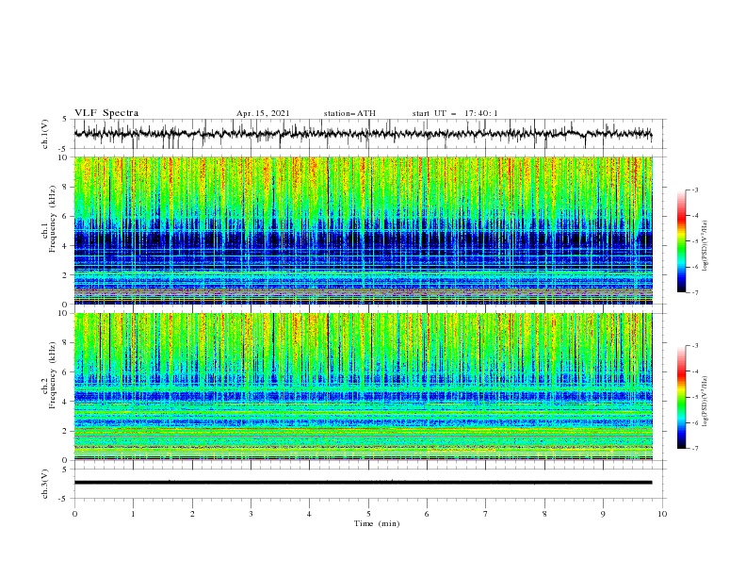The height and width of the screenshot is (577, 746).
Task: Click the ch.1 color scale bar
Action: [681, 240]
